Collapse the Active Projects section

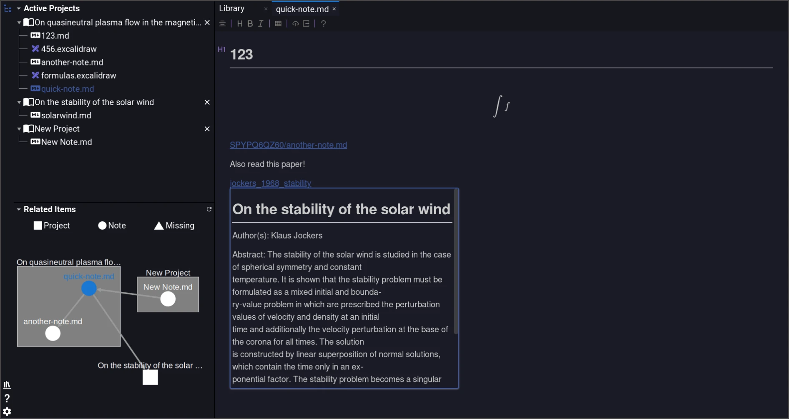(x=19, y=8)
